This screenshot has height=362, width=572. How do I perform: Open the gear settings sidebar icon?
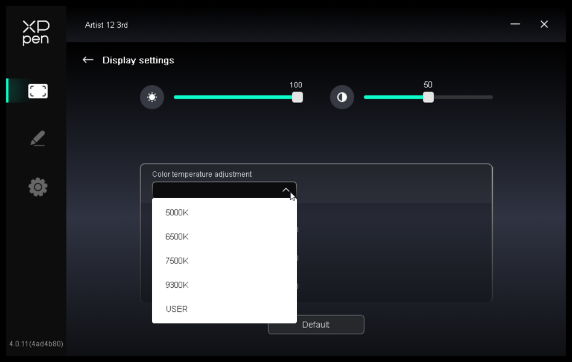(x=38, y=187)
